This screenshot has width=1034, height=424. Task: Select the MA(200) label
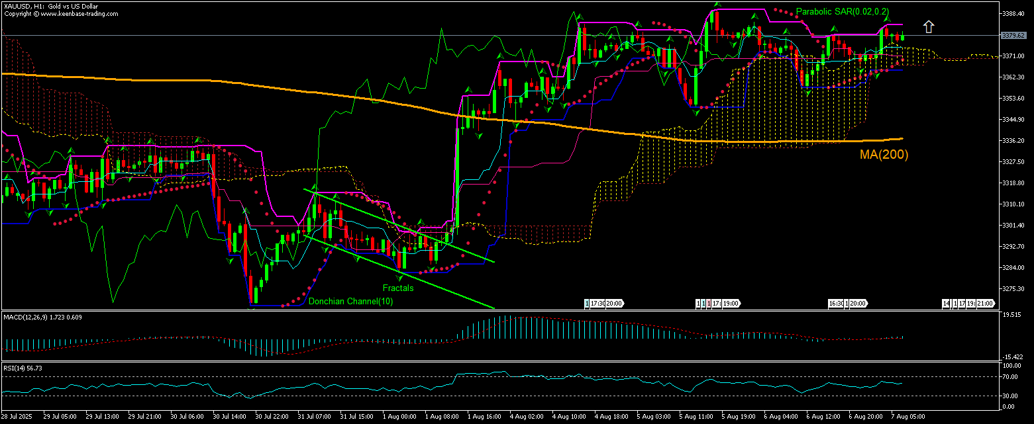(884, 155)
